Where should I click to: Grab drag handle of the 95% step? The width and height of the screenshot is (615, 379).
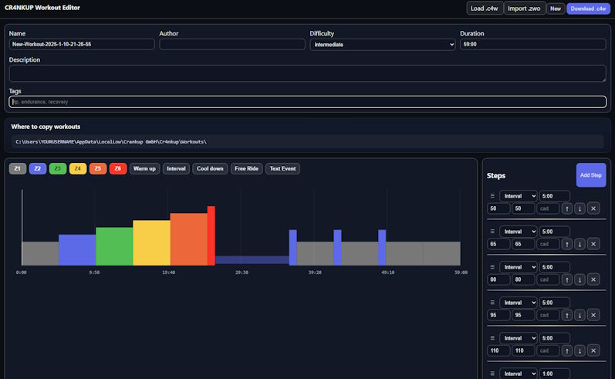pos(492,303)
